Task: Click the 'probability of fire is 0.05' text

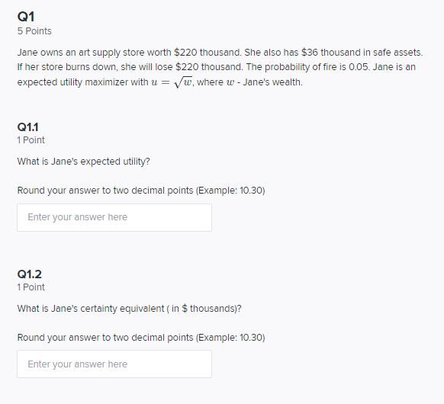Action: click(317, 67)
